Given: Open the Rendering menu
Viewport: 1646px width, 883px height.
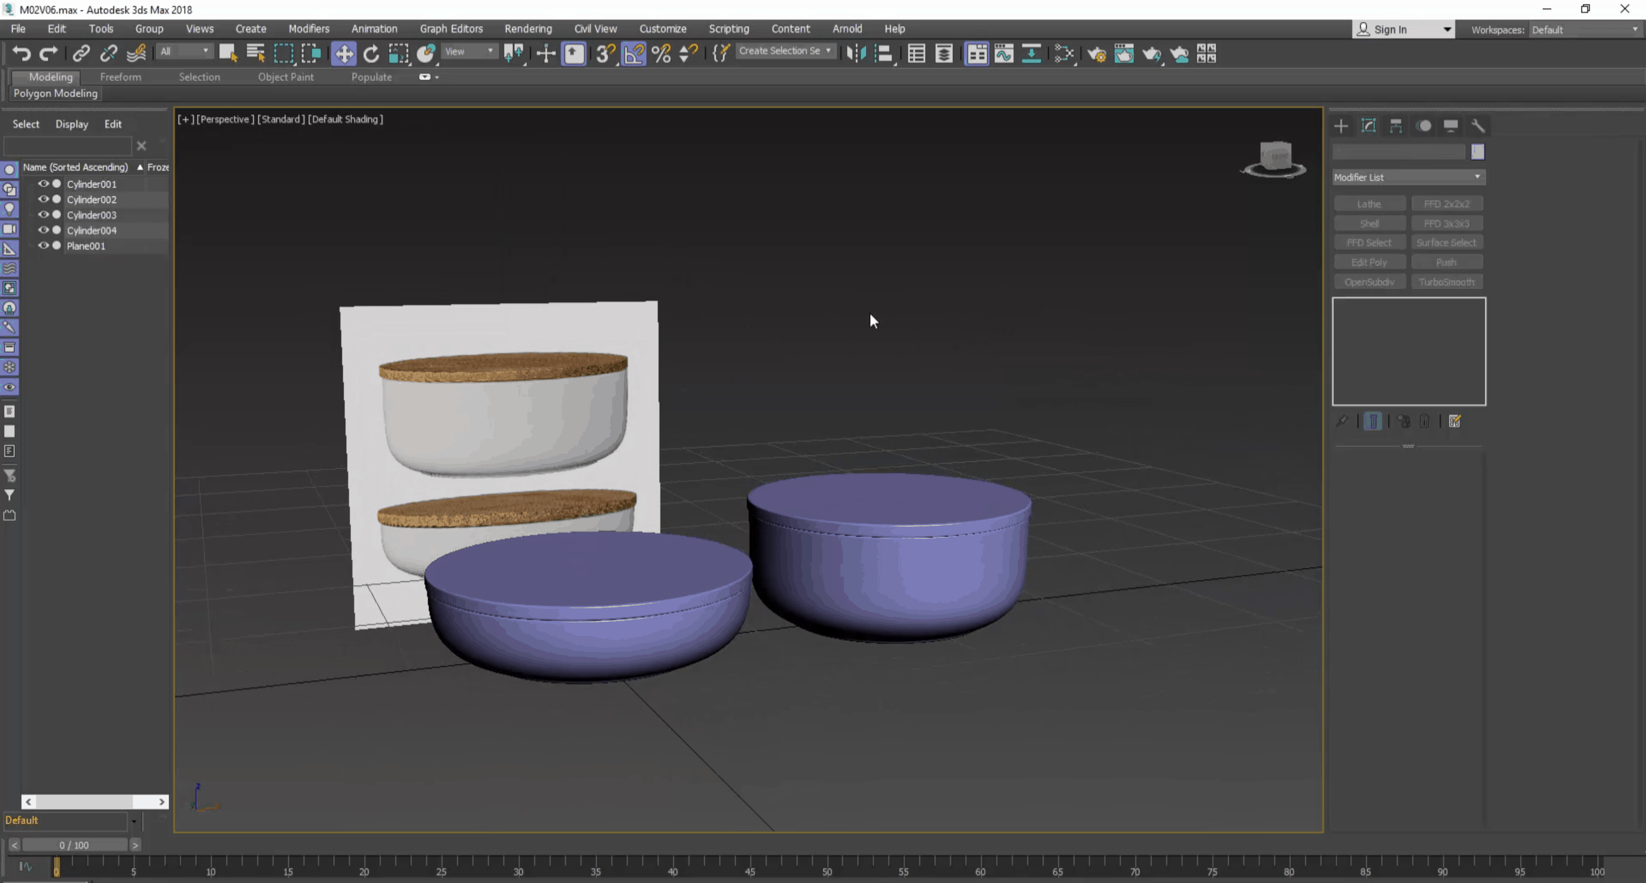Looking at the screenshot, I should click(x=528, y=29).
